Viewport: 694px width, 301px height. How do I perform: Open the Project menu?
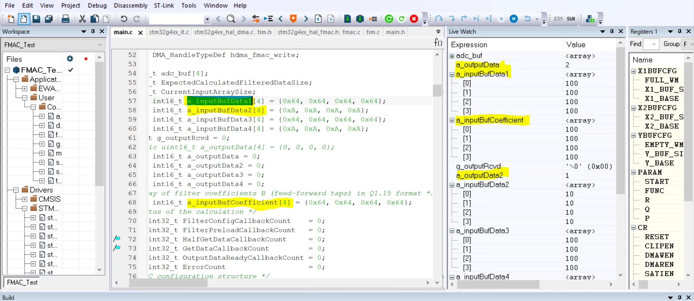pos(70,5)
